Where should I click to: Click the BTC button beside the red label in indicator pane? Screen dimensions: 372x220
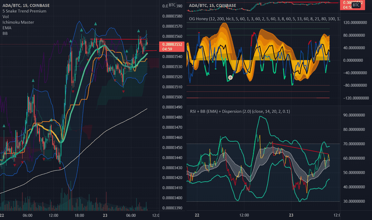[x=356, y=5]
